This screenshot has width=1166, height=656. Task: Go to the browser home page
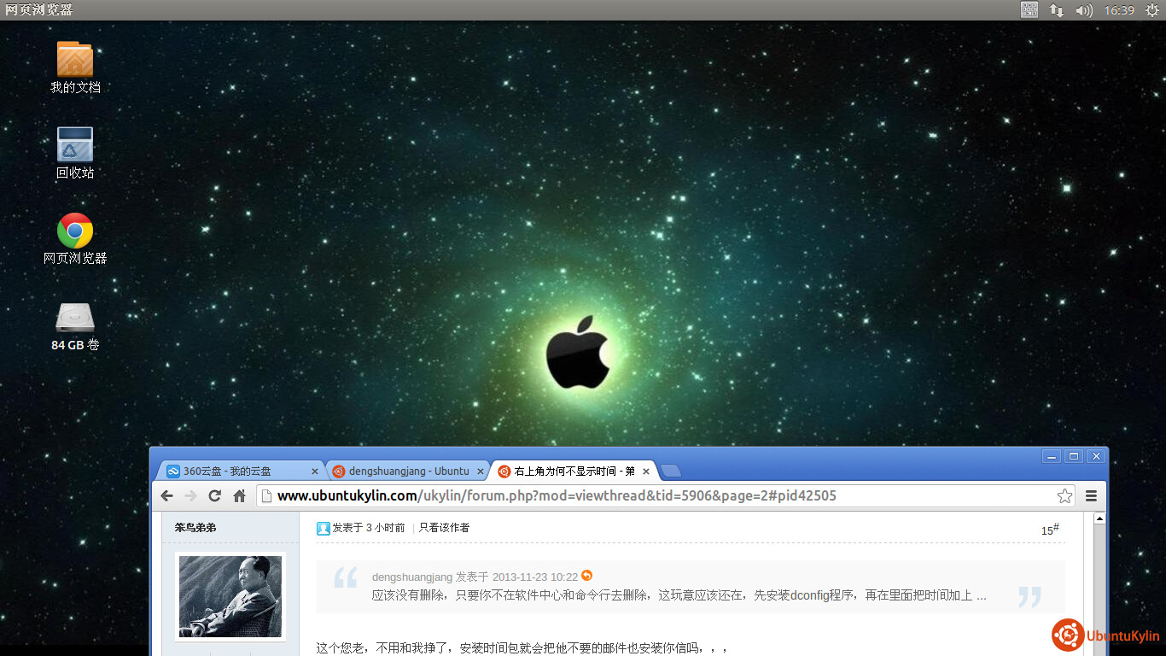[240, 496]
